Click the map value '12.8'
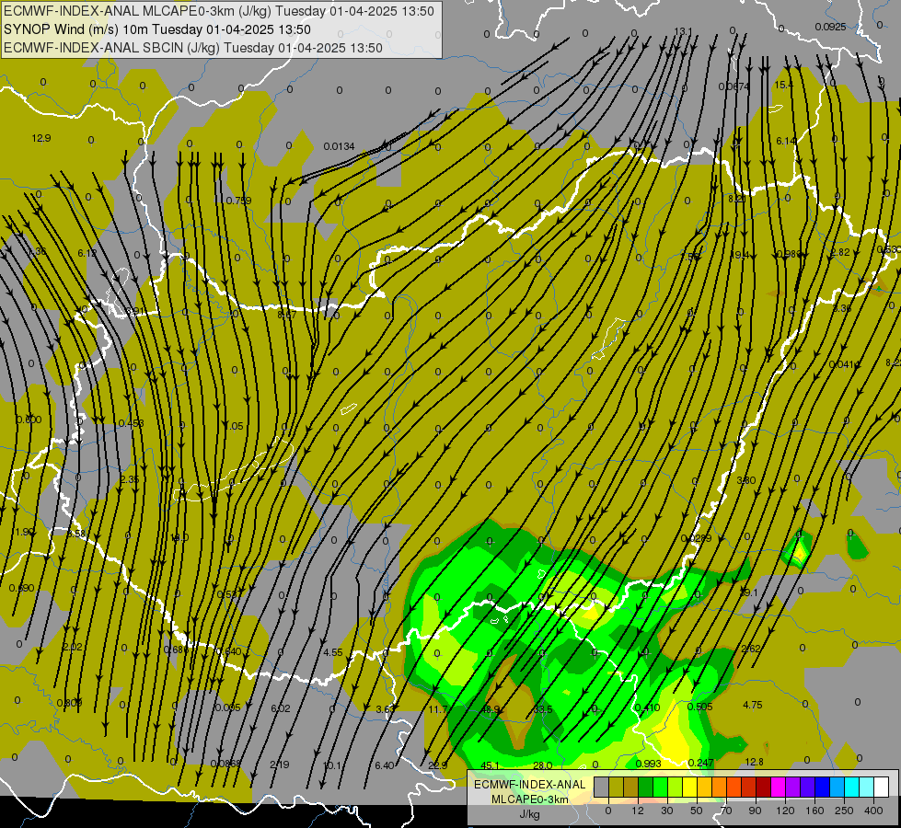The width and height of the screenshot is (901, 828). click(x=754, y=762)
